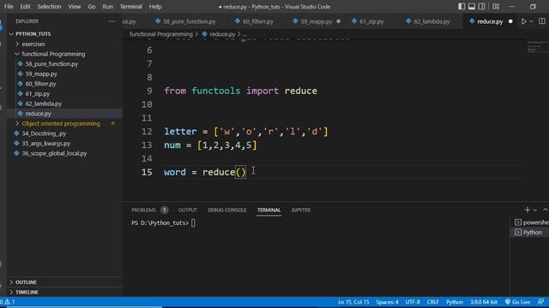Change encoding via UTF-8
This screenshot has width=549, height=308.
point(413,302)
